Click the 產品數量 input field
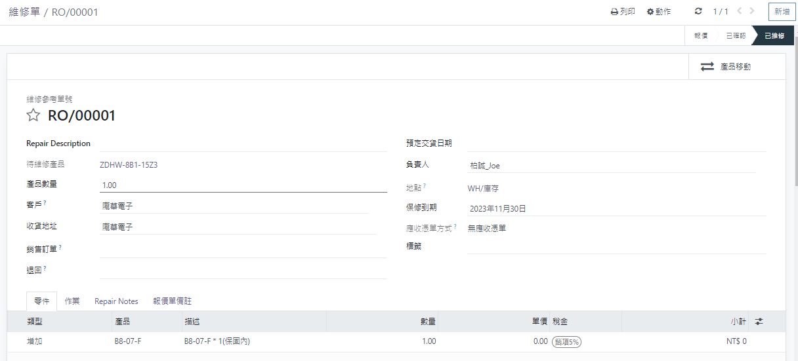This screenshot has height=361, width=798. [243, 185]
